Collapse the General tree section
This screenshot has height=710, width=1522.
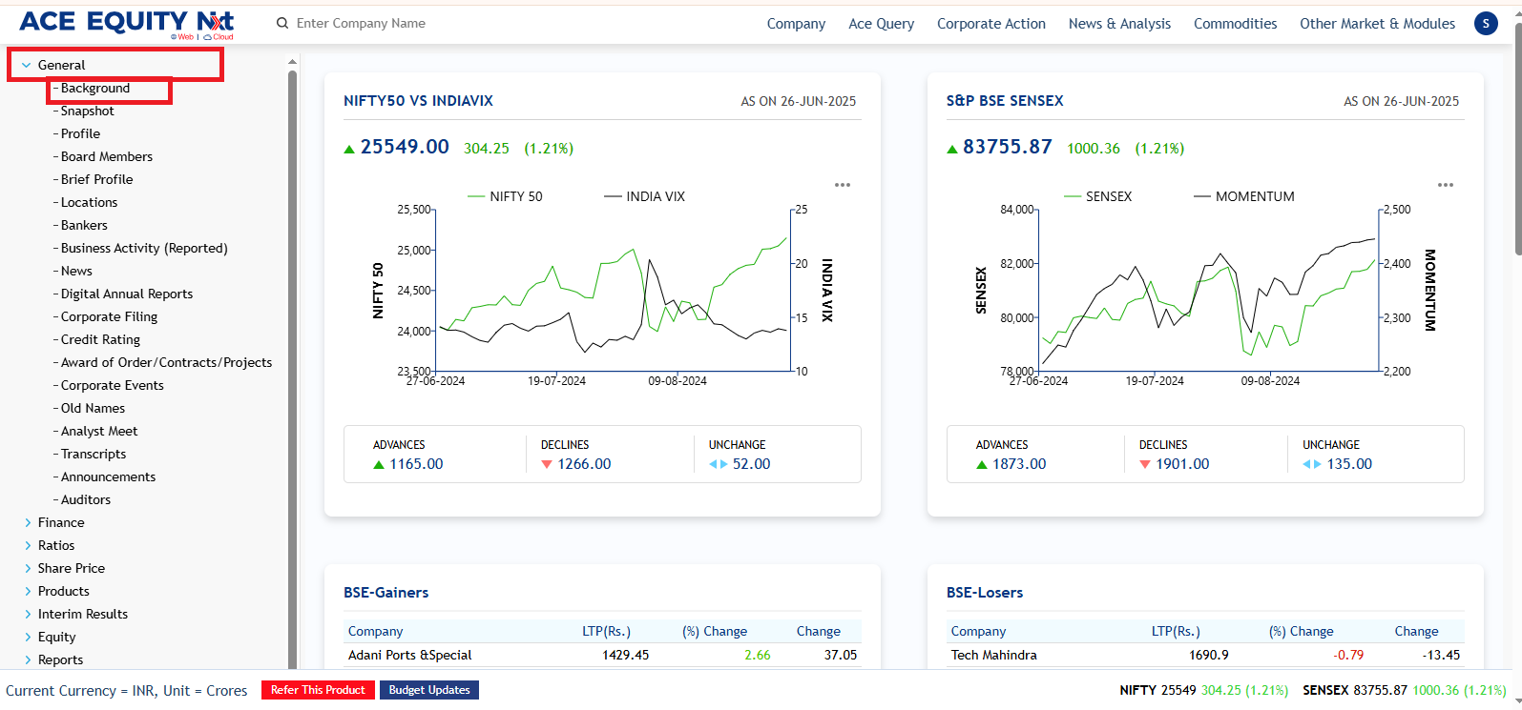pos(27,66)
